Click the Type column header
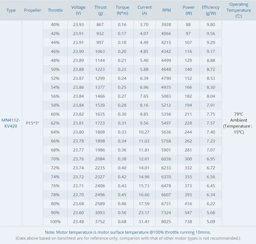Viewport: 256px width, 244px height. 11,10
